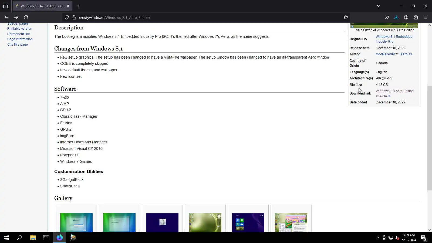
Task: Click the 8GadgetPack list item
Action: click(x=72, y=180)
